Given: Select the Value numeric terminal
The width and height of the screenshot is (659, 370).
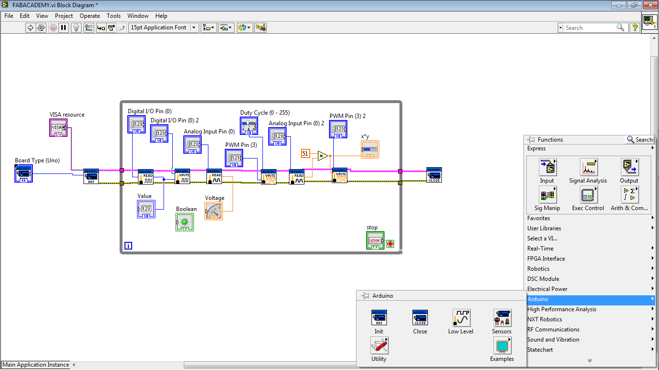Looking at the screenshot, I should (x=146, y=209).
